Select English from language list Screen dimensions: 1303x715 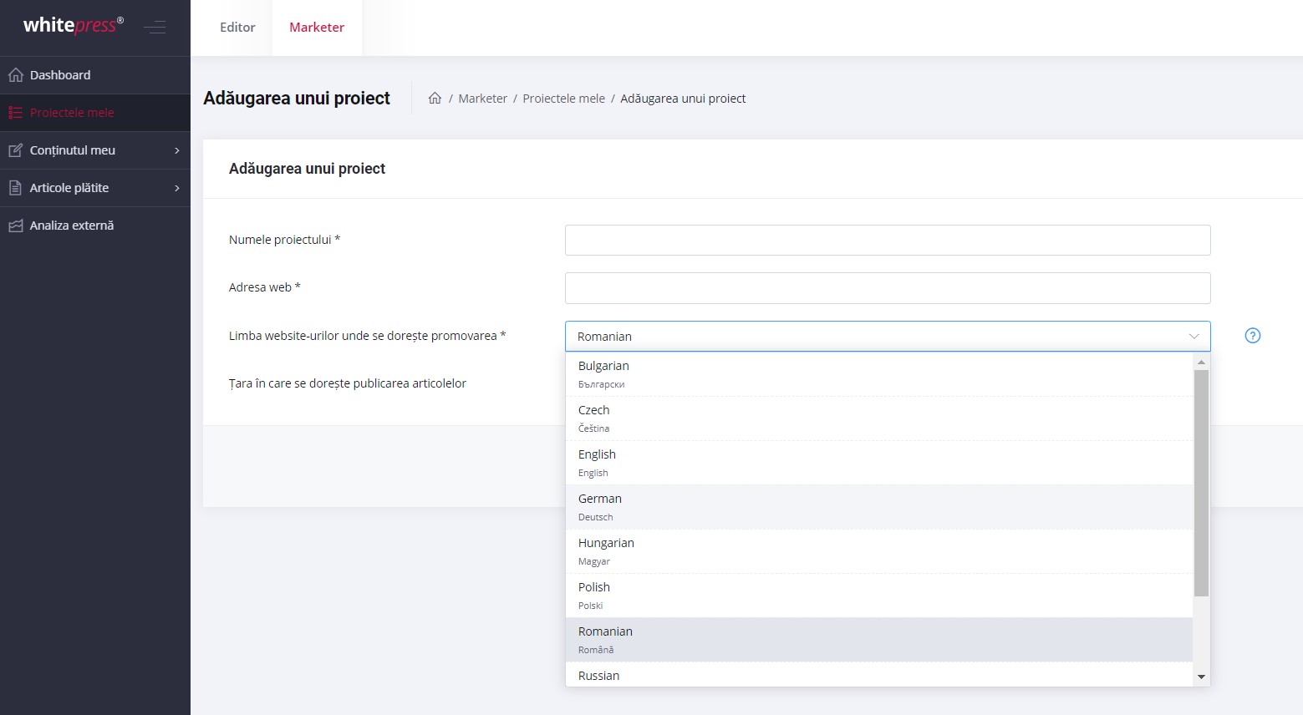pyautogui.click(x=879, y=463)
